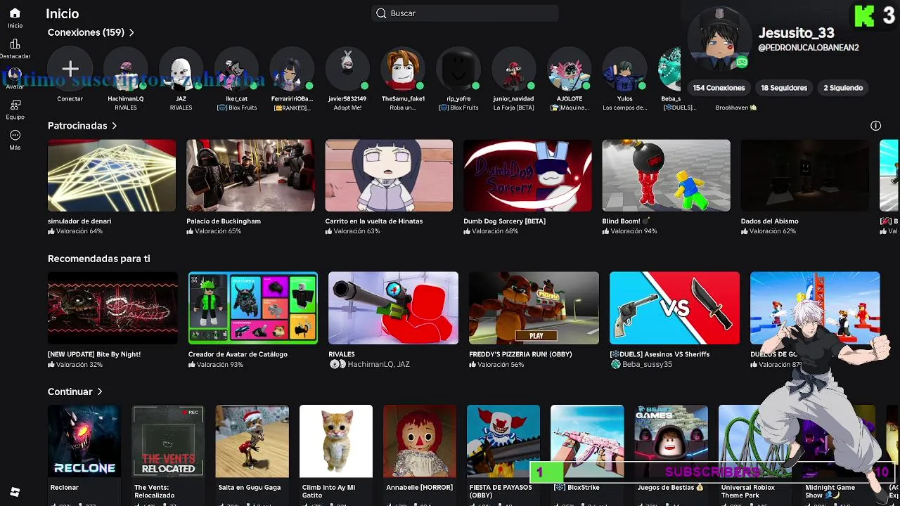Open Jesusito_33's profile avatar

[719, 40]
